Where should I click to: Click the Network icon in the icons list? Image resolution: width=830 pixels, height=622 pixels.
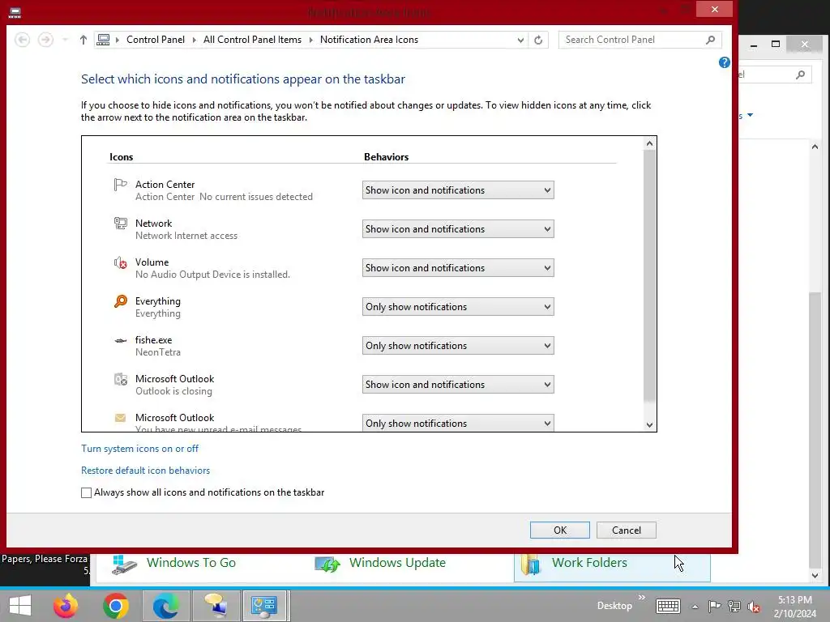coord(121,224)
